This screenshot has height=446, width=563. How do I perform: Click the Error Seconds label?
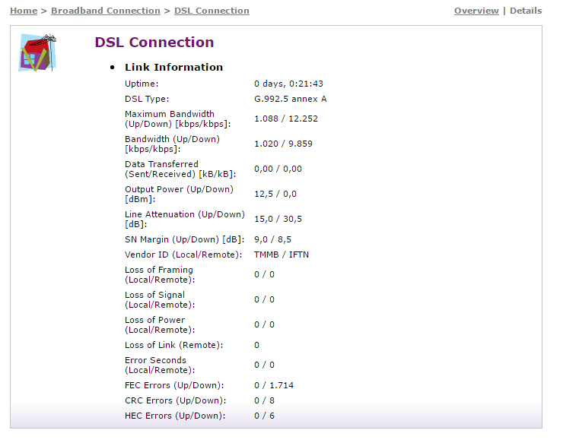[x=160, y=365]
